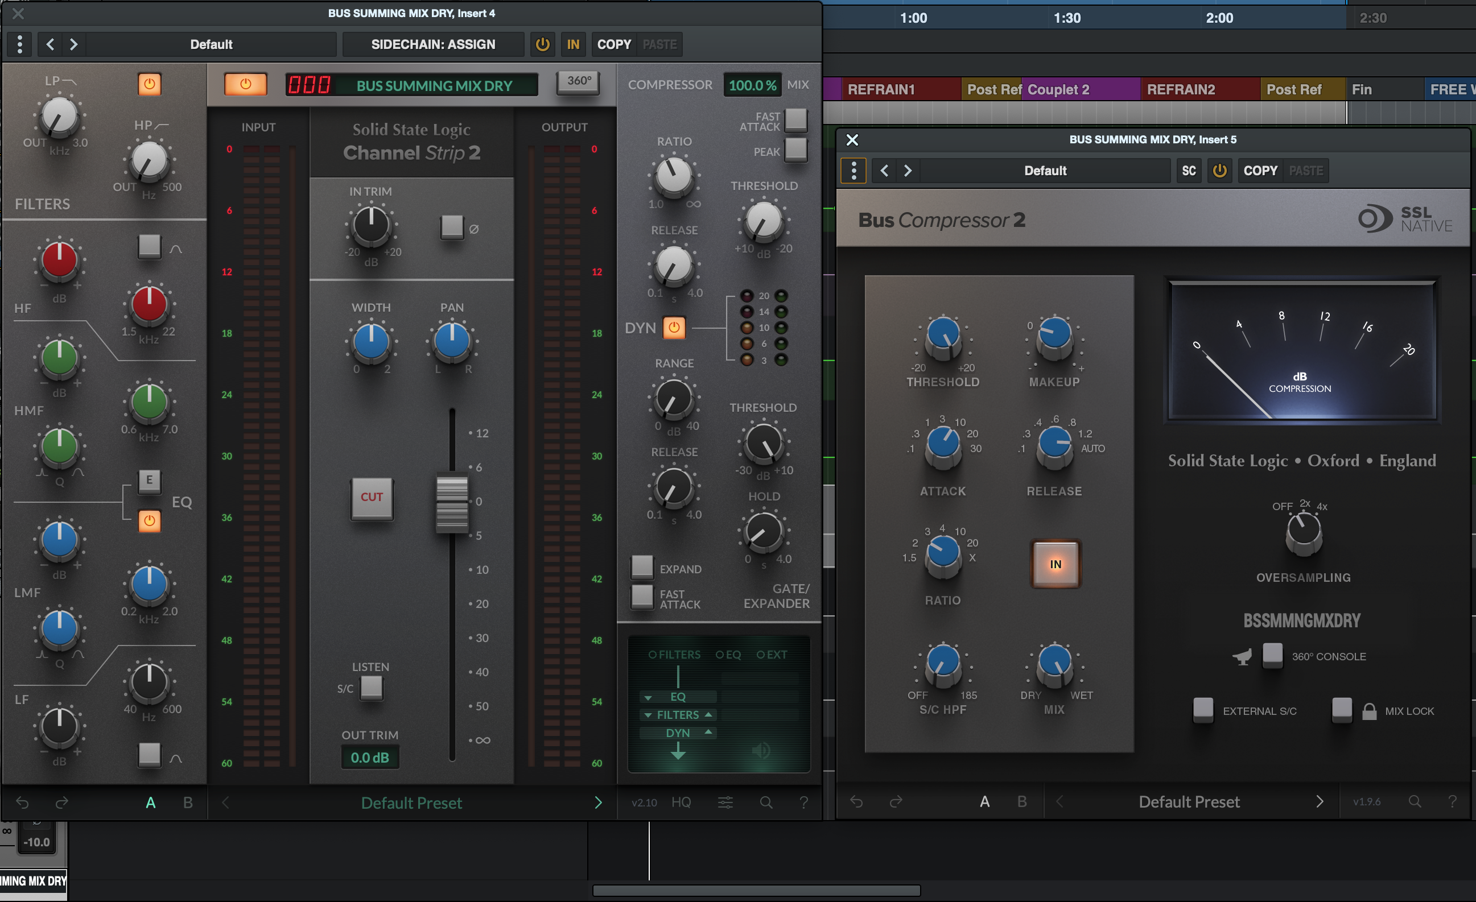1476x902 pixels.
Task: Next preset arrow in Bus Compressor footer
Action: click(x=1320, y=801)
